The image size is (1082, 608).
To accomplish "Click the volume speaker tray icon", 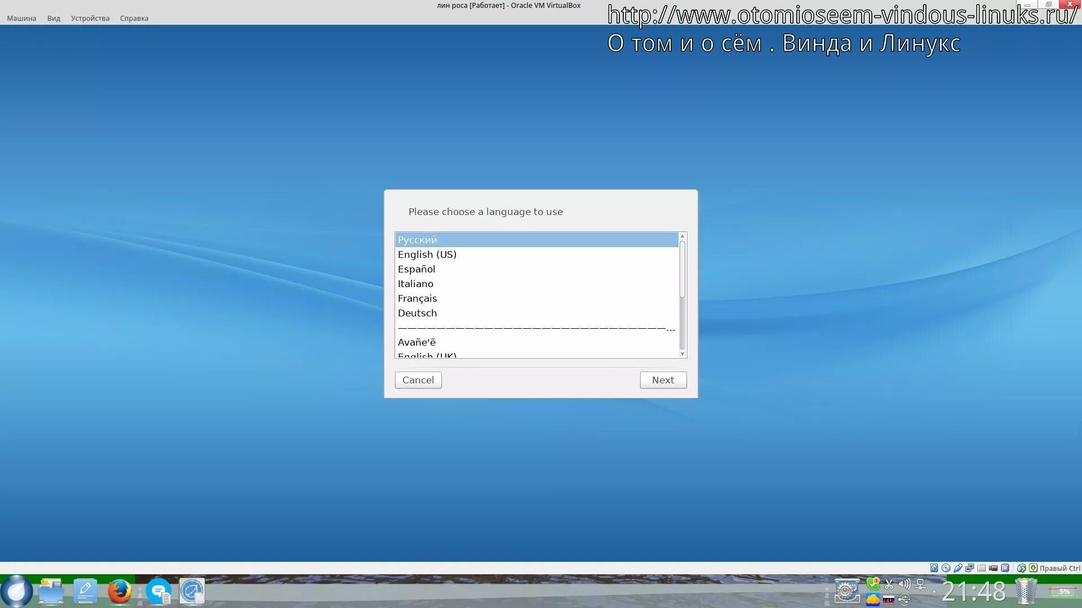I will pyautogui.click(x=904, y=584).
